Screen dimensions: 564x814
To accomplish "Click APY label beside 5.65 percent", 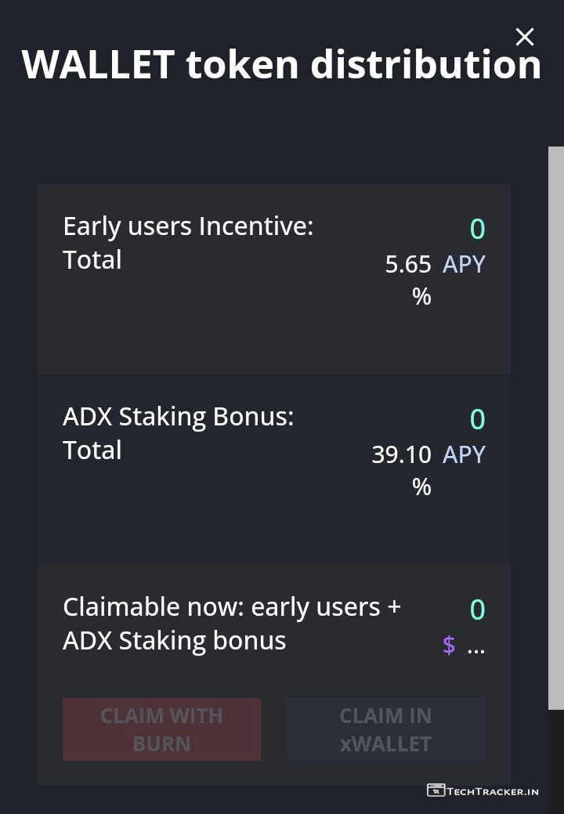I will [464, 264].
